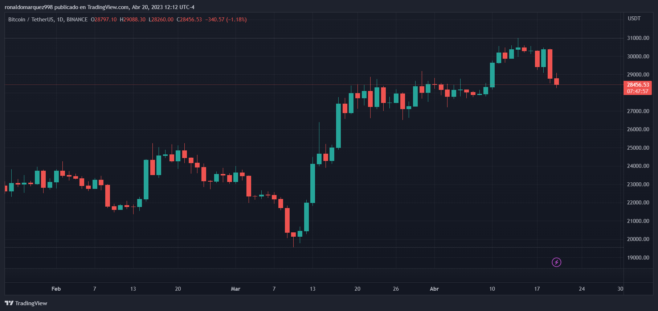The image size is (658, 311).
Task: Click the 24 date label on time axis
Action: click(582, 289)
